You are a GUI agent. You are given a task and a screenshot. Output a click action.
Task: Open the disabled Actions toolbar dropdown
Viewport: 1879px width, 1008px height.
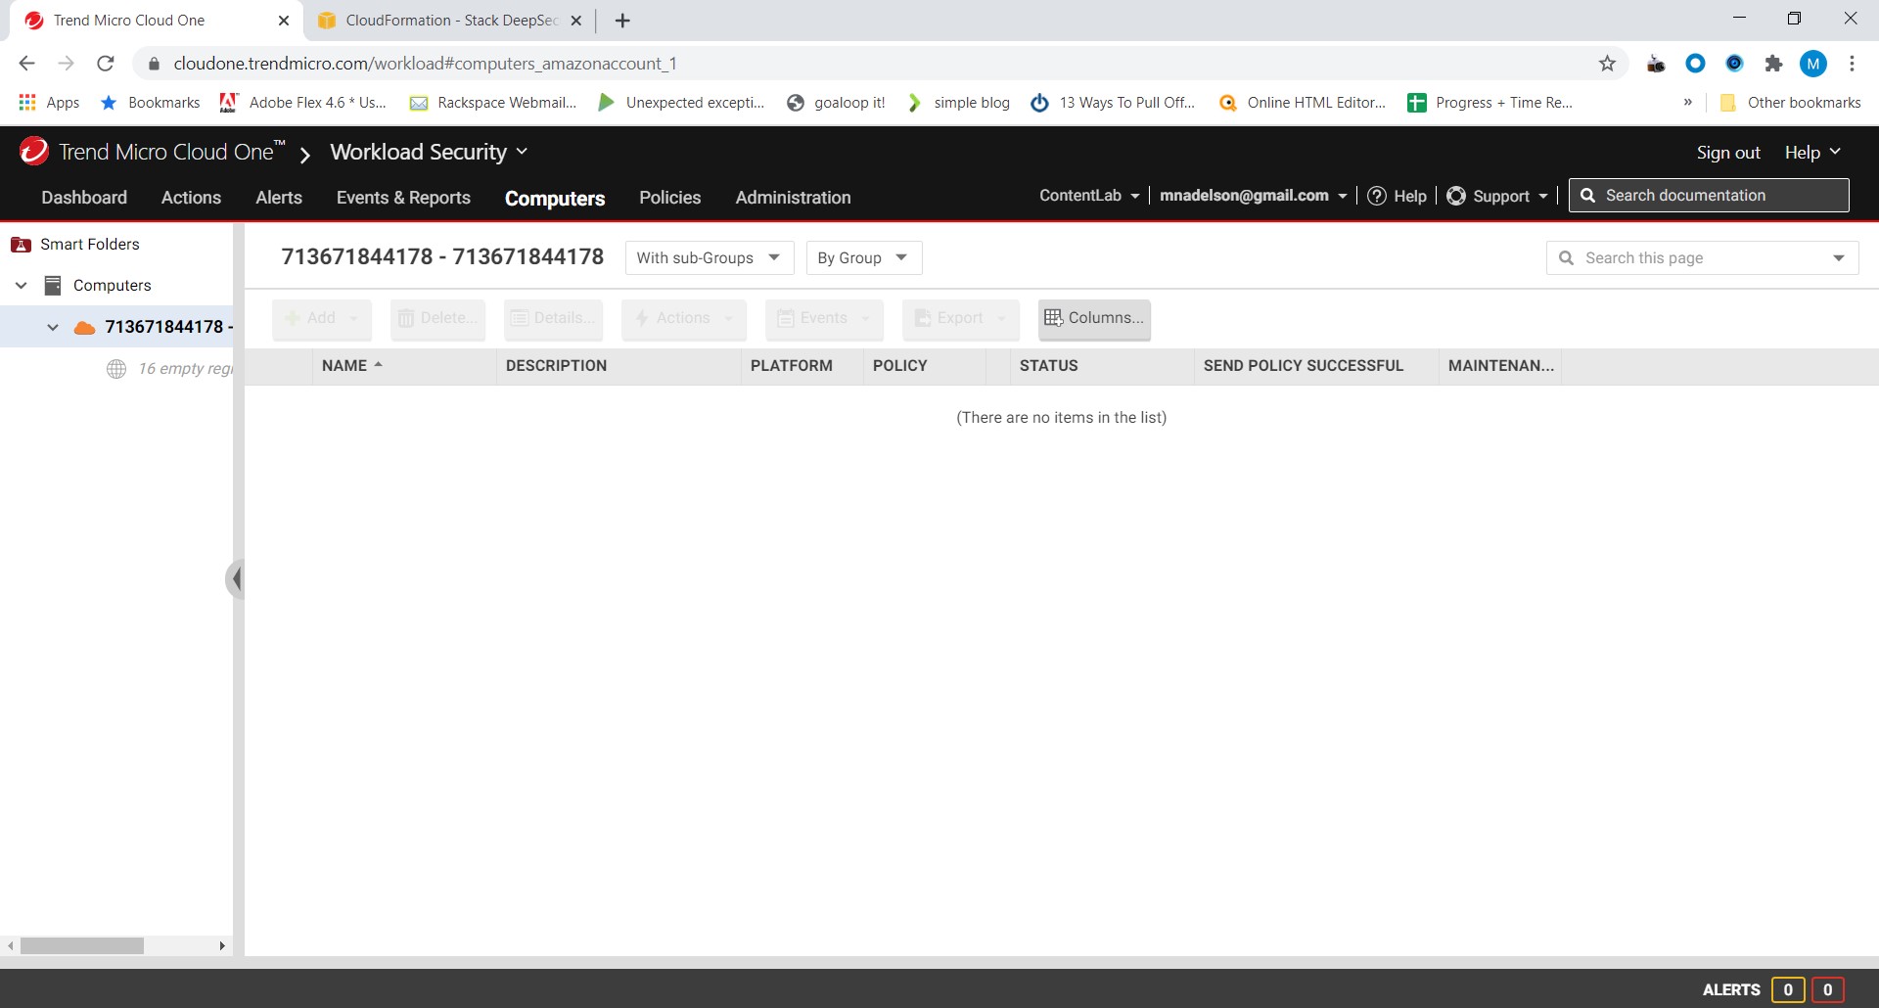pos(683,318)
